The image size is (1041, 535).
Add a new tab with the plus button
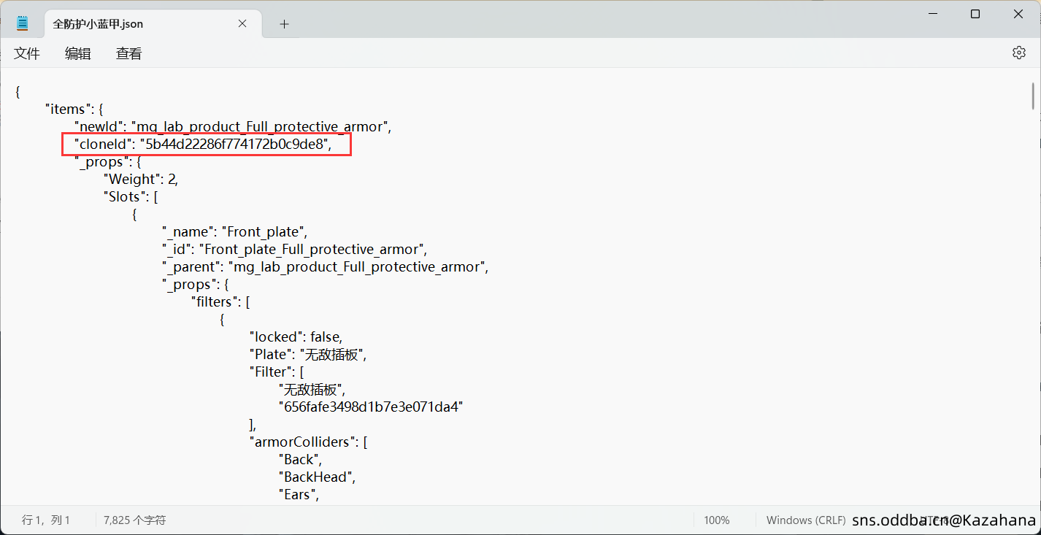[284, 24]
